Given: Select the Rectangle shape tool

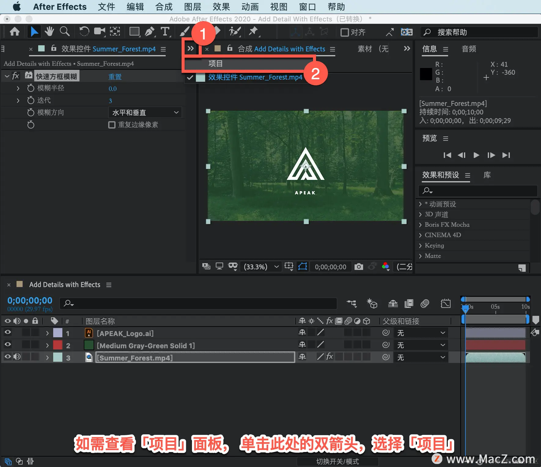Looking at the screenshot, I should (134, 32).
